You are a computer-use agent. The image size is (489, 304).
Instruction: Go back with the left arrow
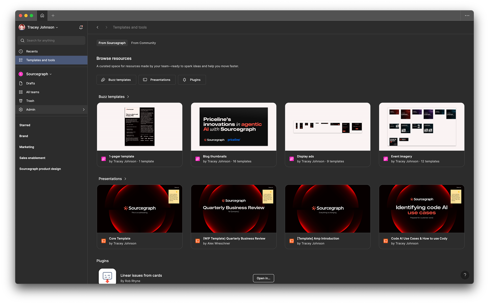(98, 27)
